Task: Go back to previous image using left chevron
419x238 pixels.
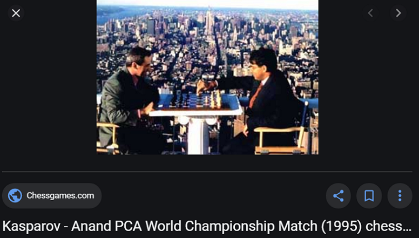Action: point(370,13)
